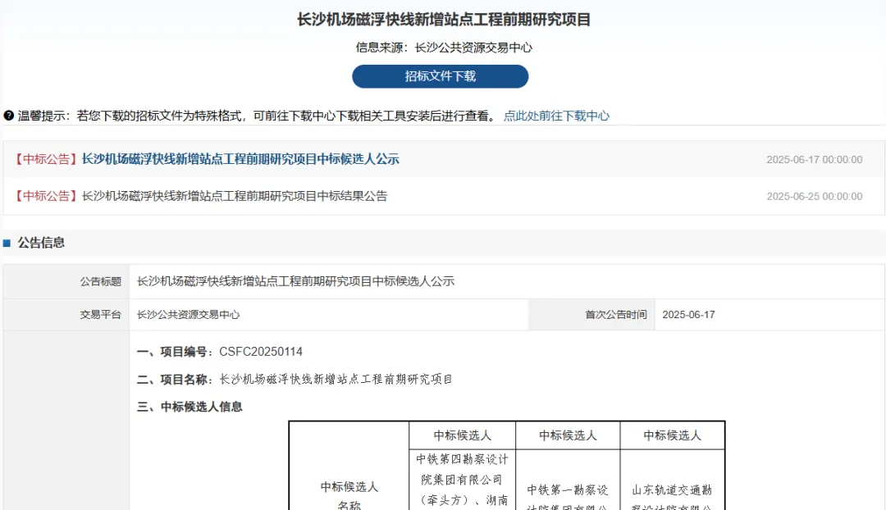
Task: Open the 点此处前往下载中心 link
Action: click(x=556, y=116)
